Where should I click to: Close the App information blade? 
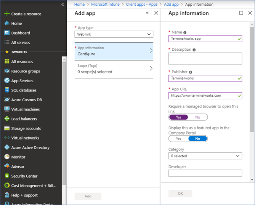[250, 13]
